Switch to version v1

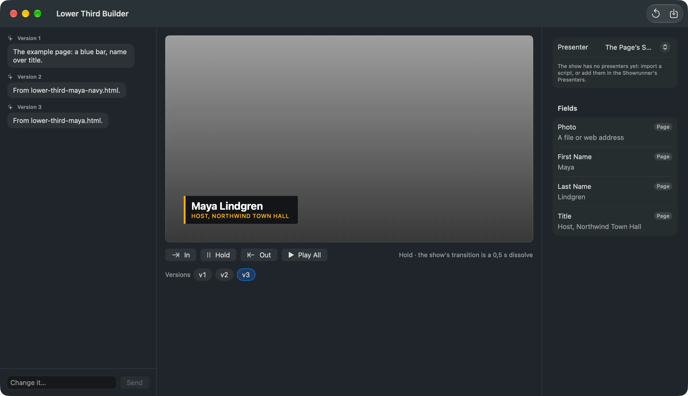[x=203, y=275]
